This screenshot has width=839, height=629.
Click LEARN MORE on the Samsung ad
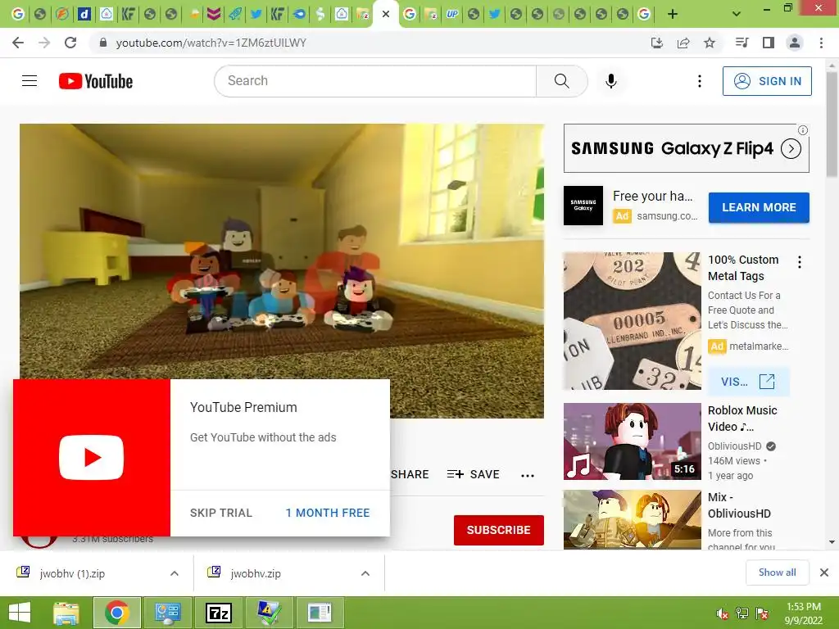[x=759, y=207]
